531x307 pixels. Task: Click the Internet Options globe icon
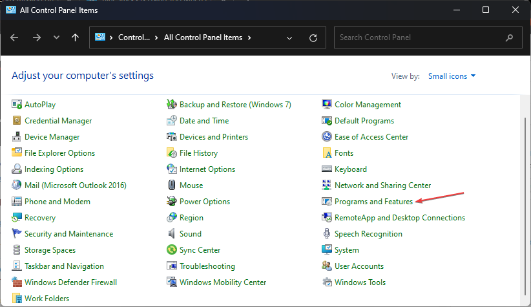point(172,169)
